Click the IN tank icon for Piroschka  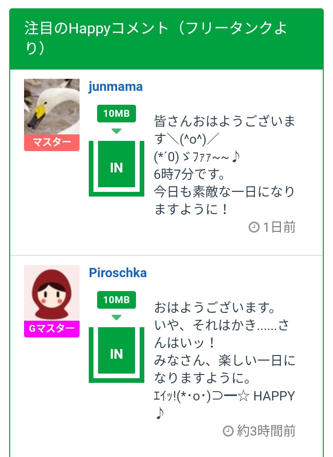[x=117, y=354]
